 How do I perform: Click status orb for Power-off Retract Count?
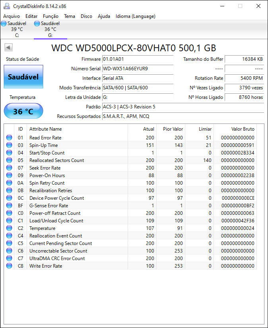[9, 213]
